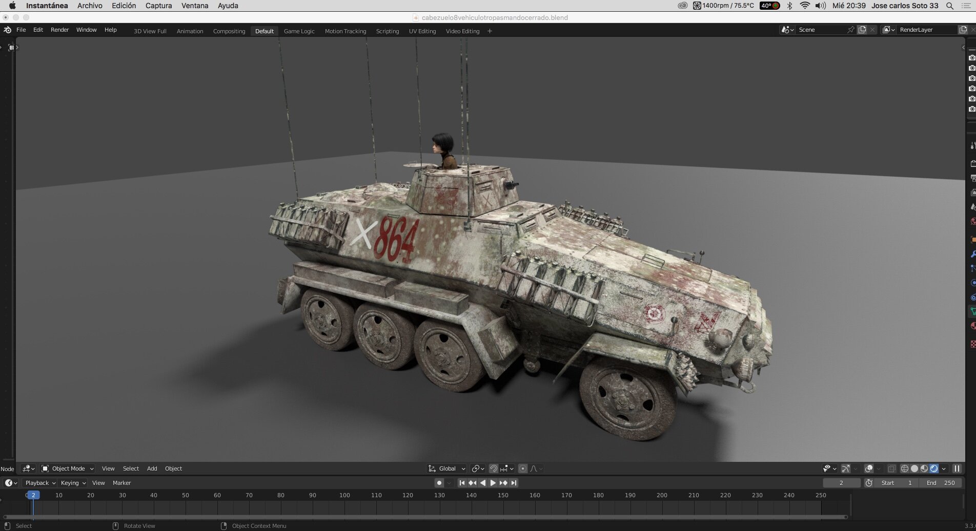The width and height of the screenshot is (976, 531).
Task: Open the Scripting workspace tab
Action: (x=388, y=31)
